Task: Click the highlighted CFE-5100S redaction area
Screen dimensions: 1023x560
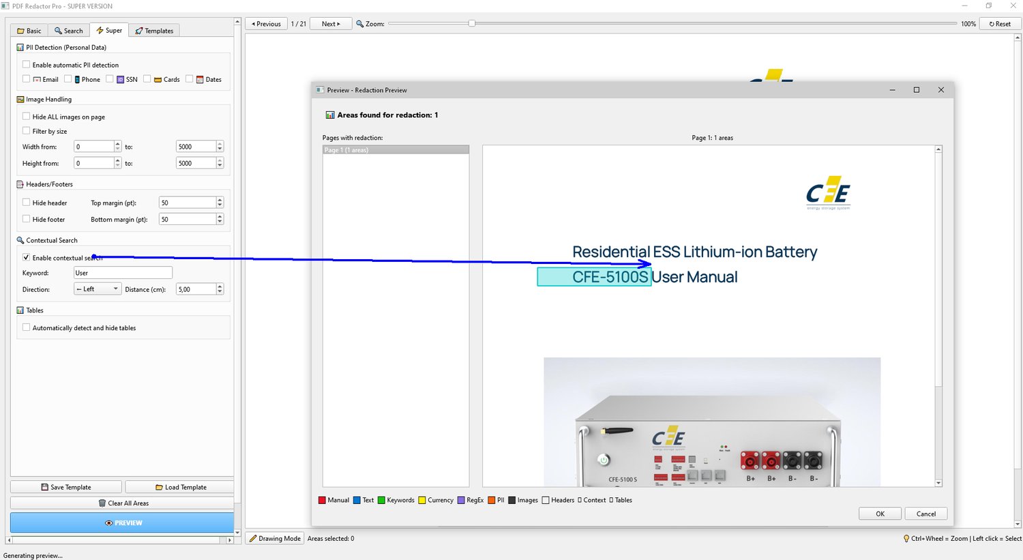Action: point(594,277)
